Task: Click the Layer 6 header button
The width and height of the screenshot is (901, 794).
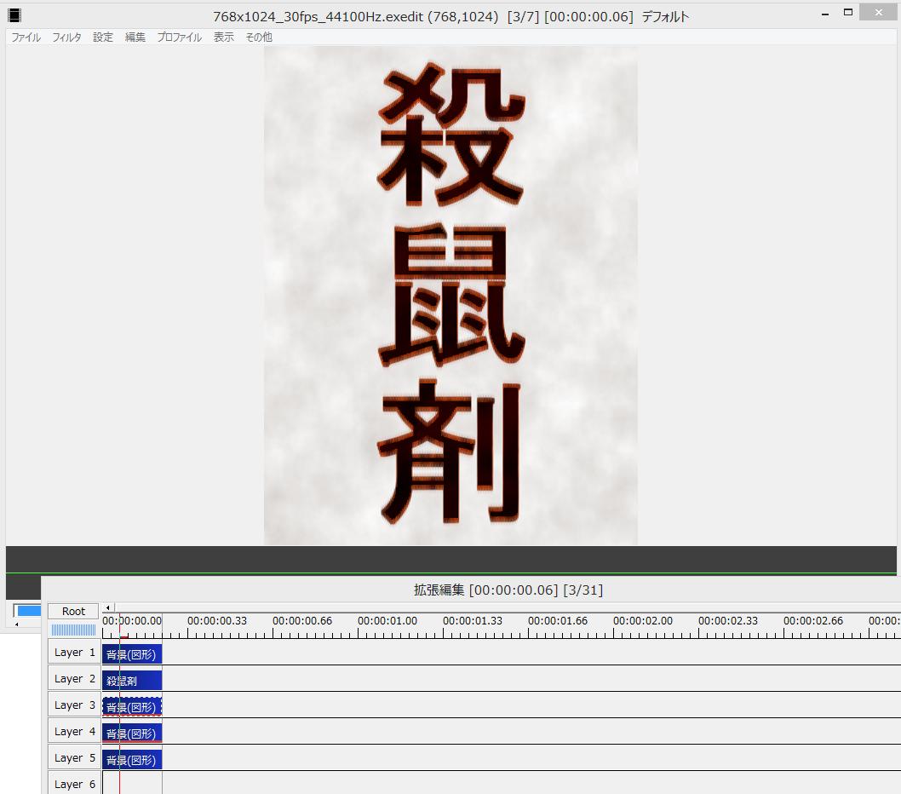Action: click(x=74, y=785)
